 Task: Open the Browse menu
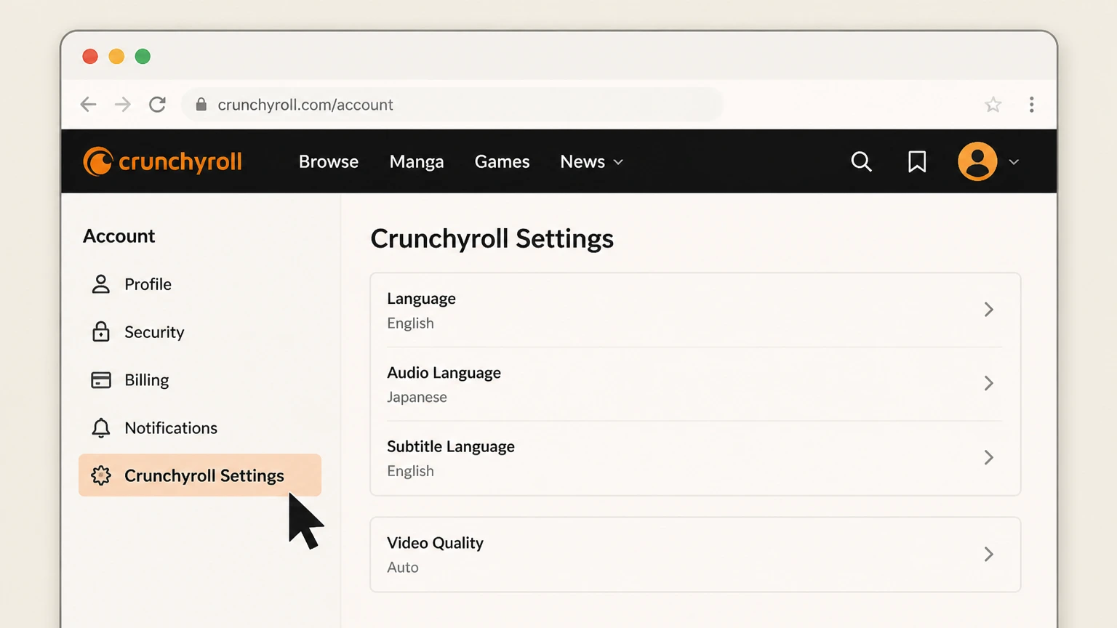coord(329,161)
